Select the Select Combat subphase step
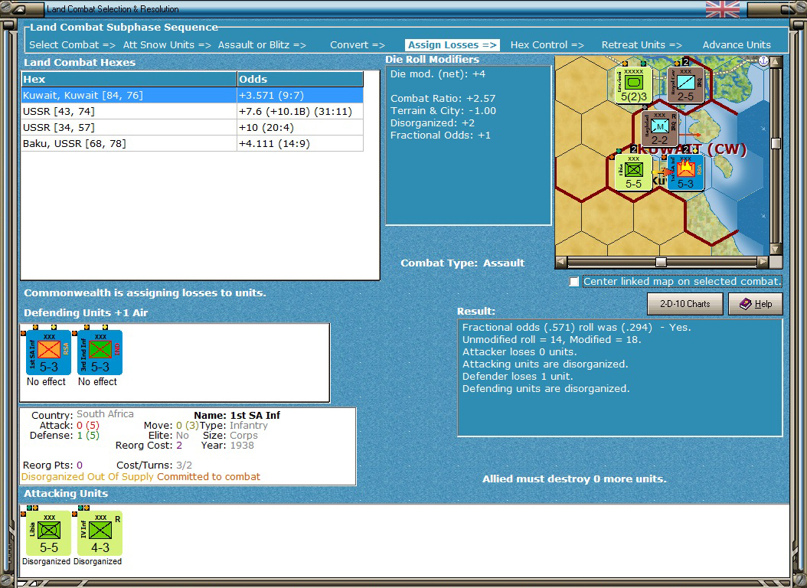The height and width of the screenshot is (588, 807). (72, 44)
